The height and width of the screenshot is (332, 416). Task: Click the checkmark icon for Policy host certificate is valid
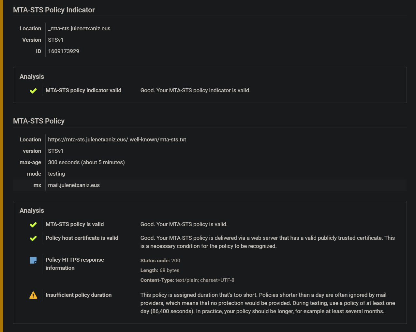pos(33,238)
